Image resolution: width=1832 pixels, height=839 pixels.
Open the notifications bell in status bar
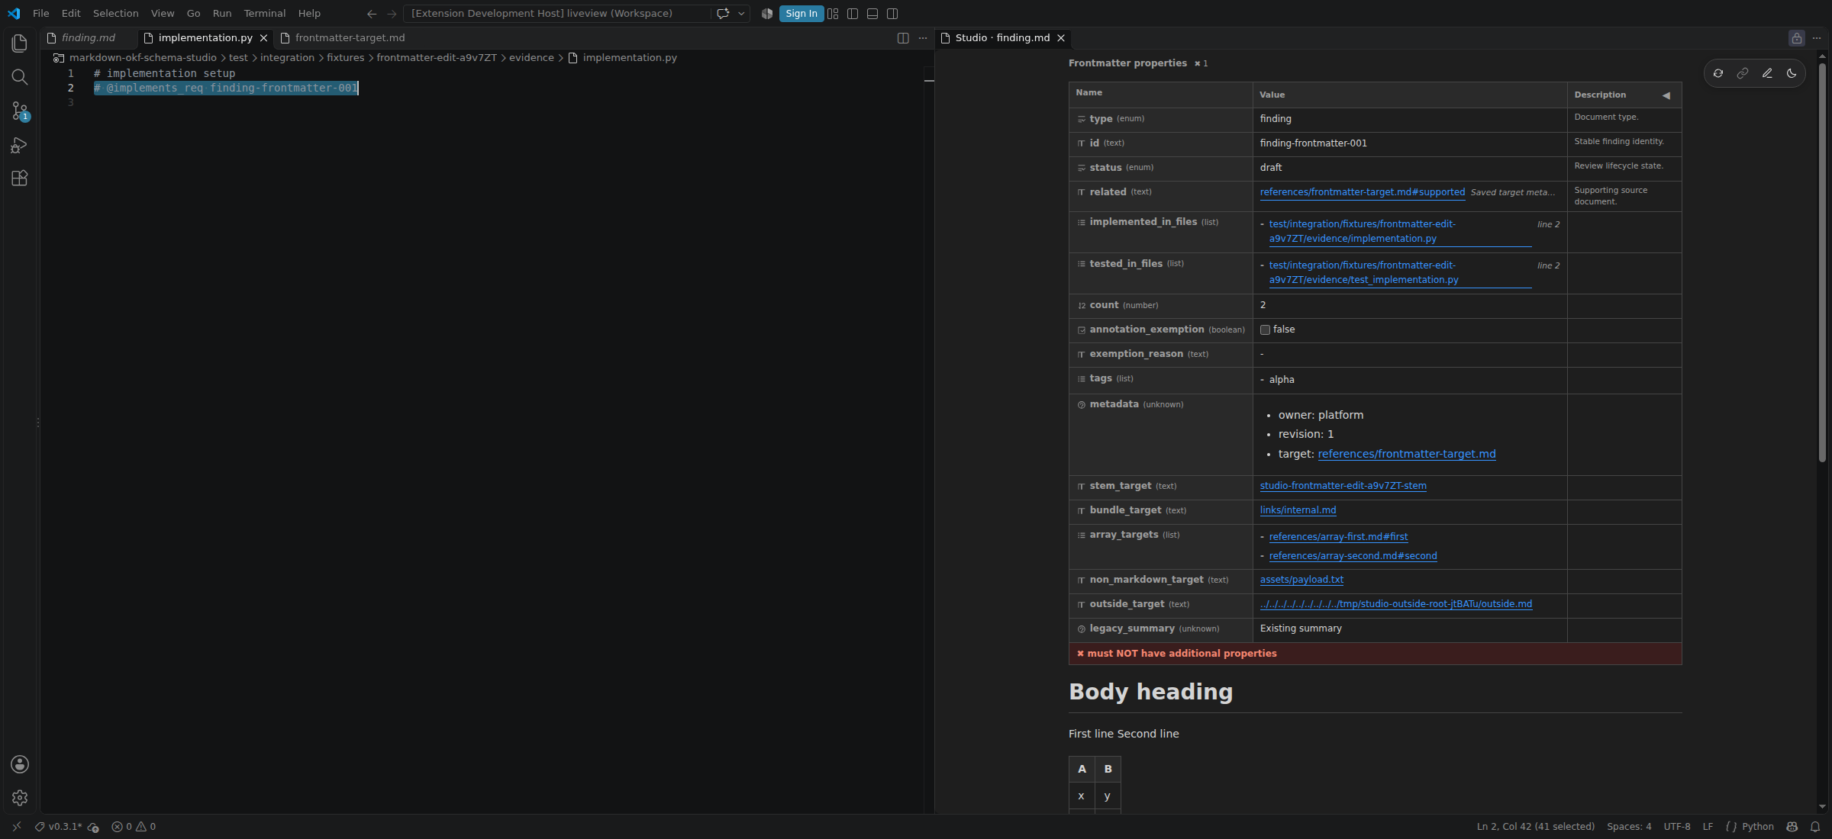(1815, 827)
